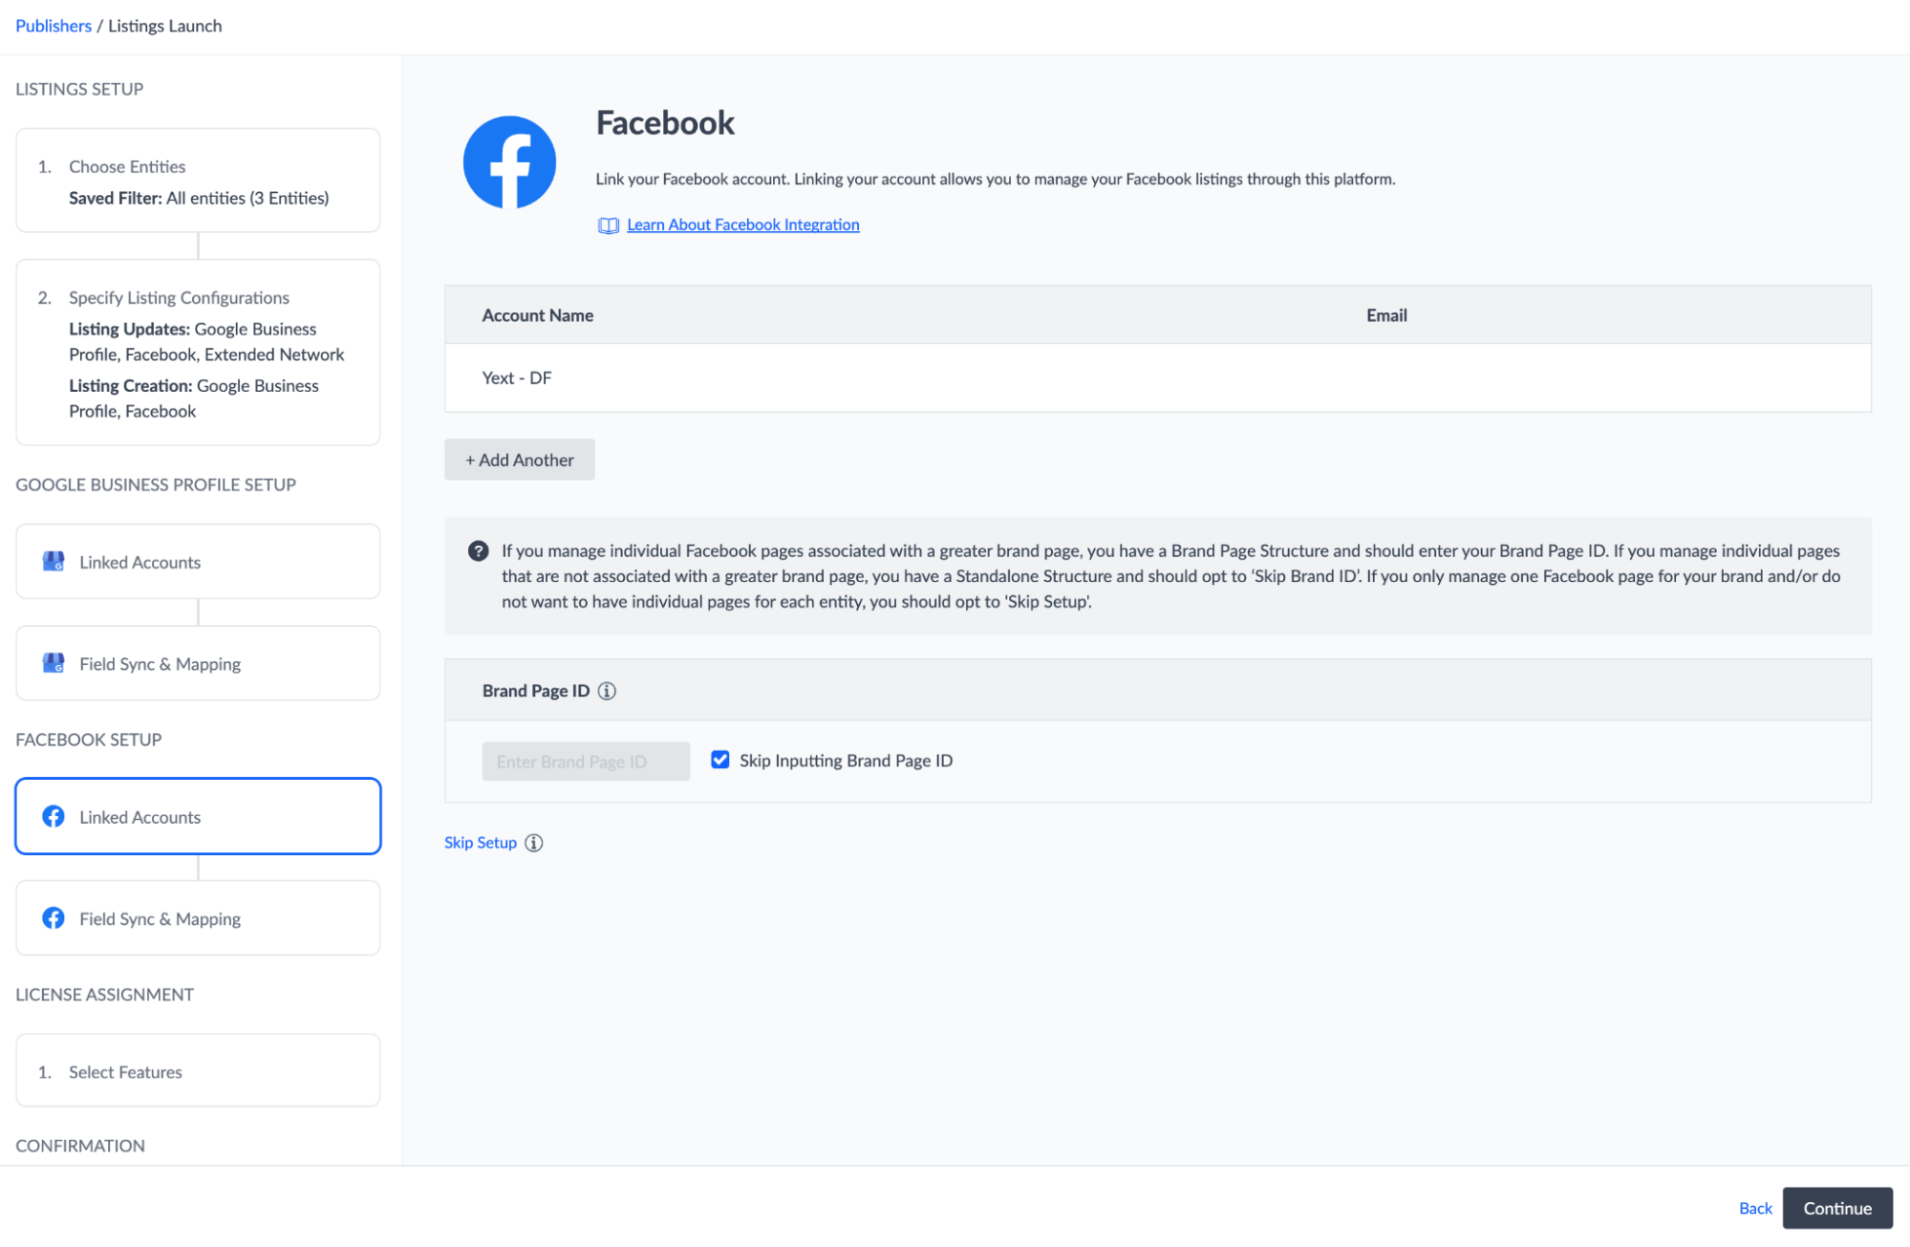
Task: Click the Facebook page heading
Action: point(666,123)
